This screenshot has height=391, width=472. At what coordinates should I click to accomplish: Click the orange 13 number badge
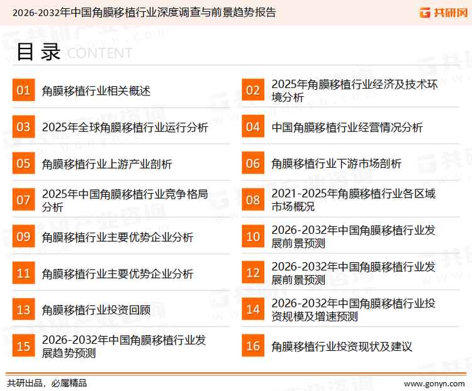click(x=23, y=309)
